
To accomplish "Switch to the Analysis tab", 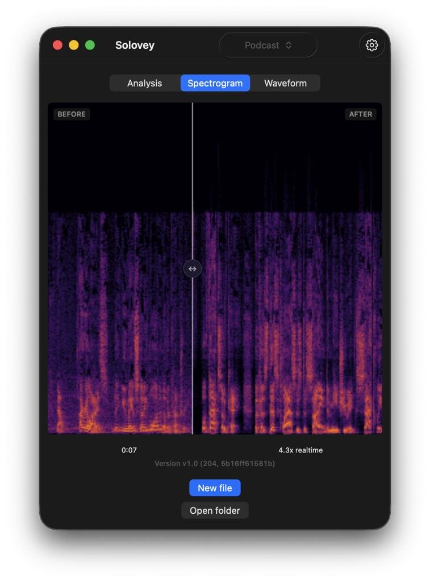I will (144, 83).
